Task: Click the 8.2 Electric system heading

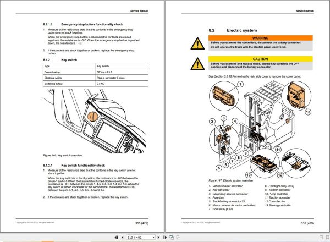Action: [233, 30]
